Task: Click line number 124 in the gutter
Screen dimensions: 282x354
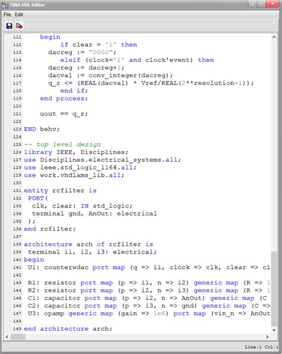Action: click(x=17, y=137)
